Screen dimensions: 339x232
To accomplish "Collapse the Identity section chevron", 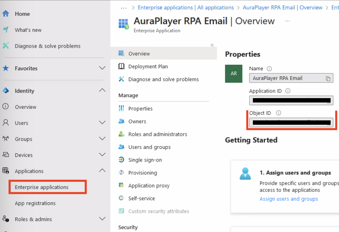I will [x=102, y=90].
